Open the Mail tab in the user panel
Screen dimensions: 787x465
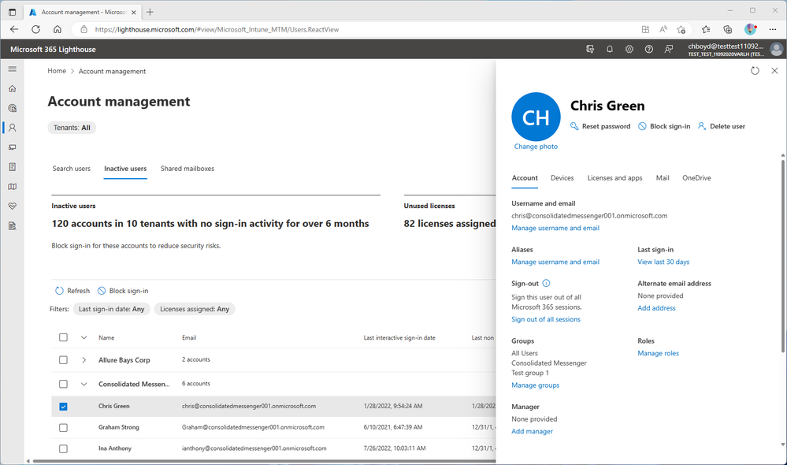click(x=663, y=178)
